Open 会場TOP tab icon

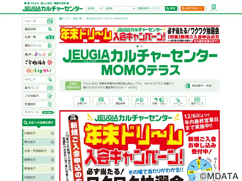pos(82,101)
